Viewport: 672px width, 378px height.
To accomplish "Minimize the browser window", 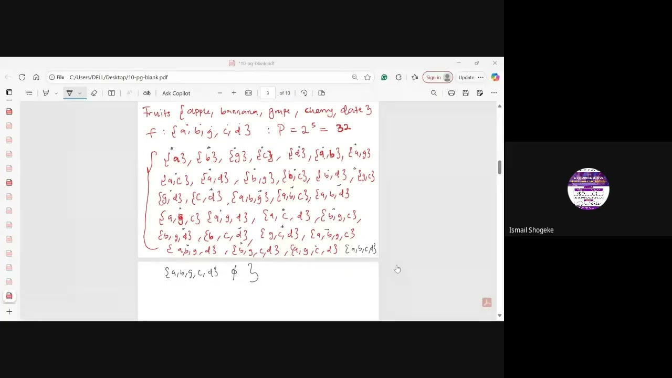I will pos(458,63).
